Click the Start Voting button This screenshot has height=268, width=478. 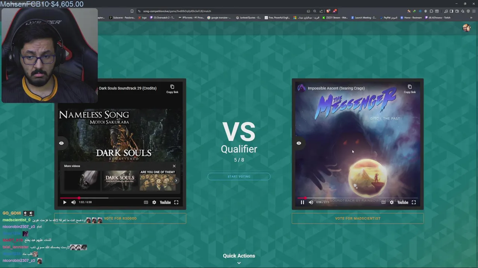[x=239, y=176]
